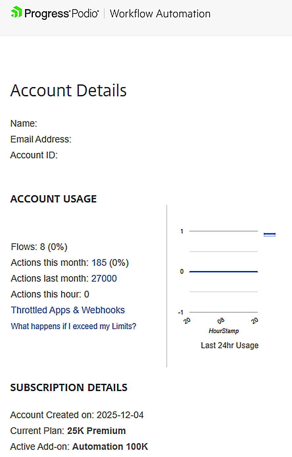292x457 pixels.
Task: Click the Progress Podio logo
Action: coord(55,13)
